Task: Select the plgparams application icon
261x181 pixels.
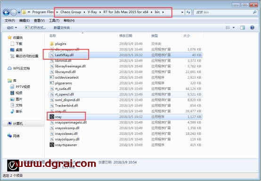Action: coord(52,83)
